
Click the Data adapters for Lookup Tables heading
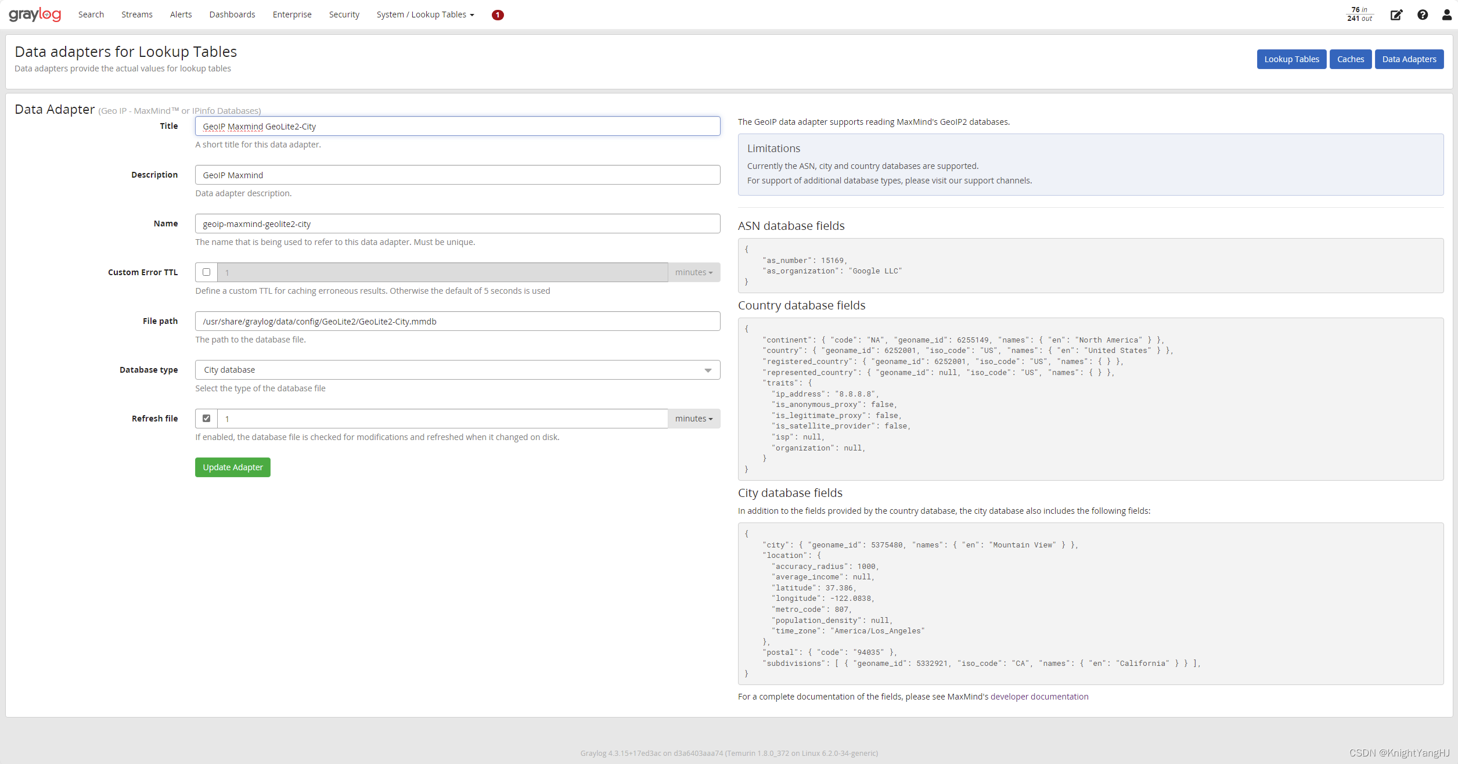click(126, 52)
